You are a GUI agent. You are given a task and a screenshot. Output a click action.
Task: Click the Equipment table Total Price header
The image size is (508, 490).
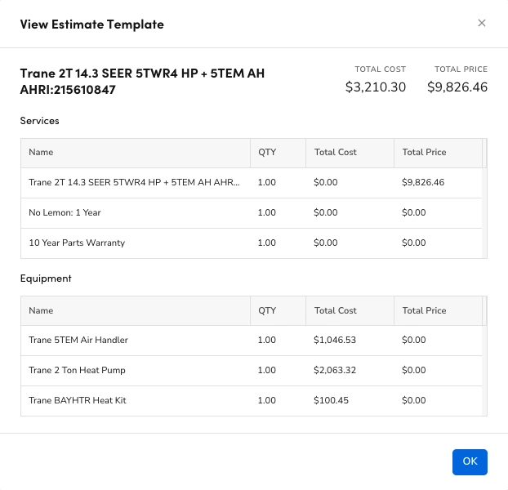[x=438, y=311]
